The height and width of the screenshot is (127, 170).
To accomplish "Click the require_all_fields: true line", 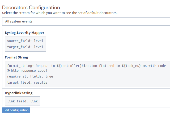I will [x=30, y=76].
